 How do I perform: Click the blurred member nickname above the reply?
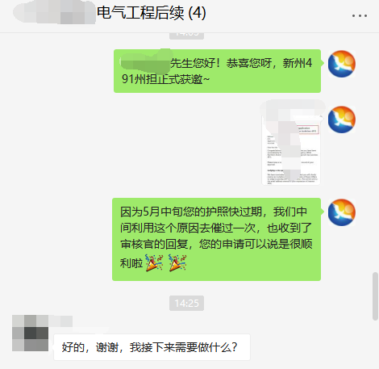[60, 321]
